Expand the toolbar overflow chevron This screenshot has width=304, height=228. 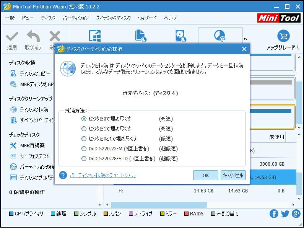(245, 39)
